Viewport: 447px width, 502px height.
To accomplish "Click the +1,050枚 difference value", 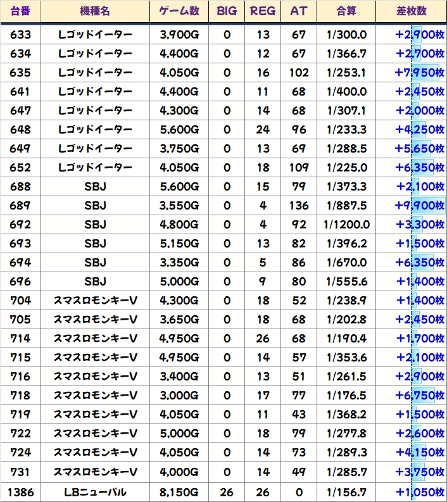I will click(420, 493).
